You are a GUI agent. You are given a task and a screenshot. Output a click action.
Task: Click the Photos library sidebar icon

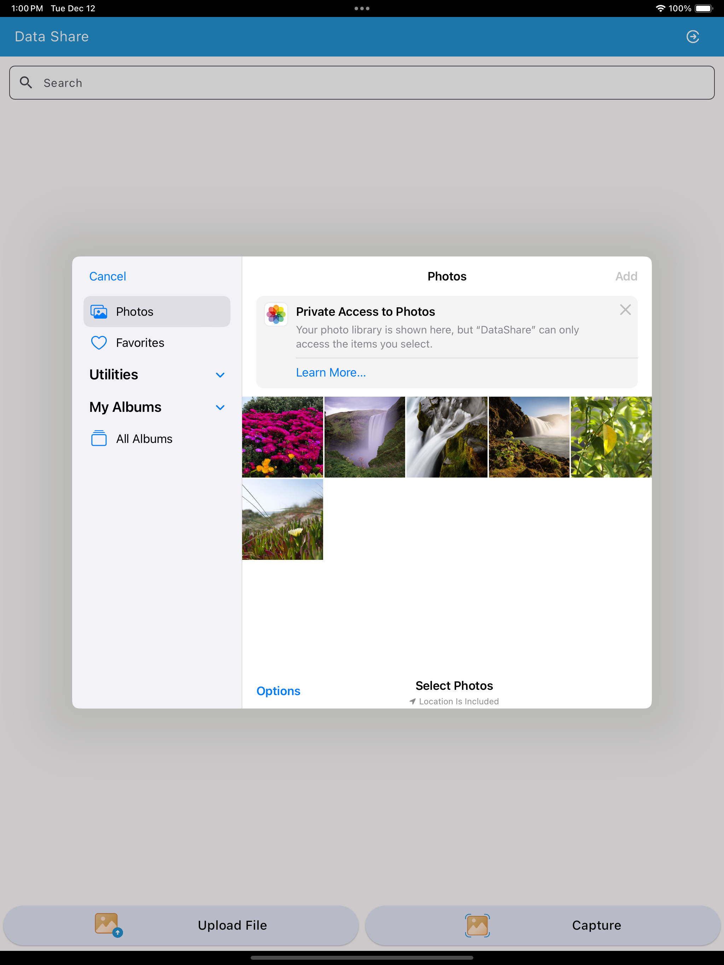point(99,312)
